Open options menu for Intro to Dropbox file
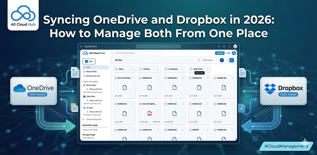This screenshot has height=155, width=317. (158, 104)
